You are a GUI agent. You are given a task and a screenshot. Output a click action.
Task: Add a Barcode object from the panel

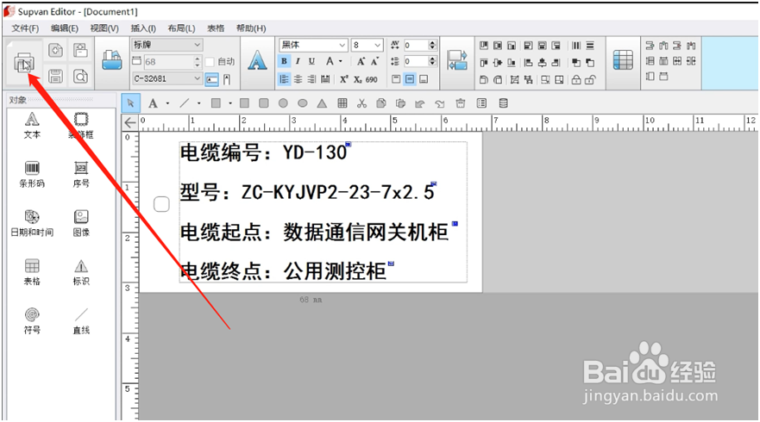(32, 174)
